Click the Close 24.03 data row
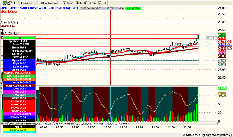 [x=19, y=70]
